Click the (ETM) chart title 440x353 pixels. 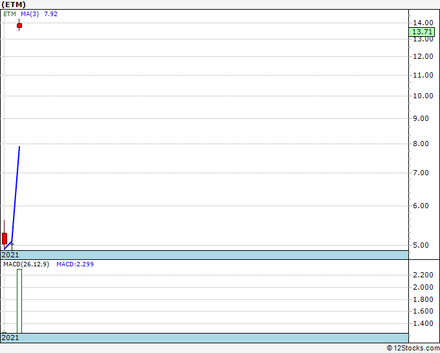click(14, 5)
